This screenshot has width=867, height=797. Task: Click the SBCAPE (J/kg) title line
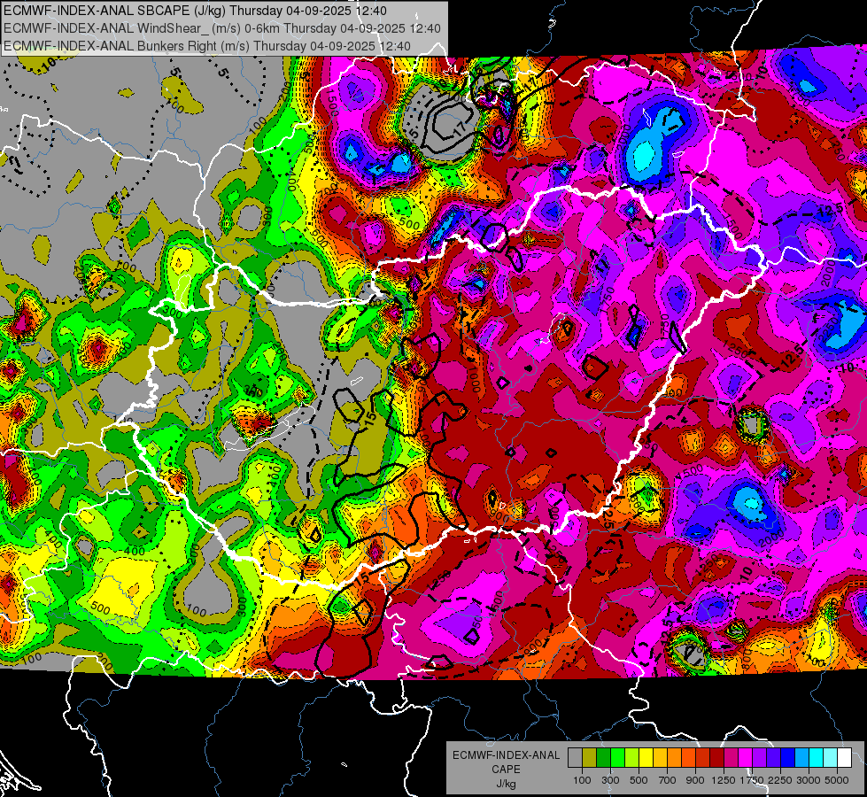(x=195, y=11)
